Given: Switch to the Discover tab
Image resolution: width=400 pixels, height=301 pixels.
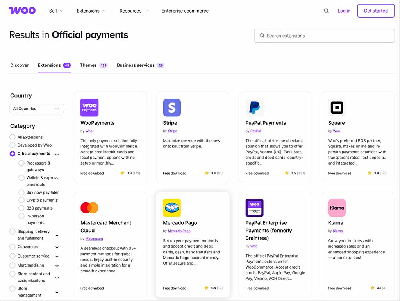Looking at the screenshot, I should 20,65.
